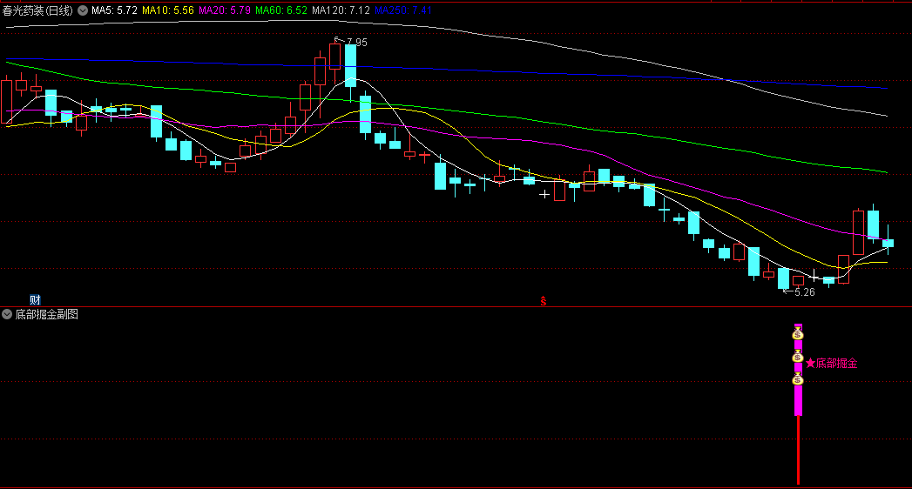Select the MA20: 5.79 indicator label
This screenshot has width=912, height=489.
pos(225,10)
